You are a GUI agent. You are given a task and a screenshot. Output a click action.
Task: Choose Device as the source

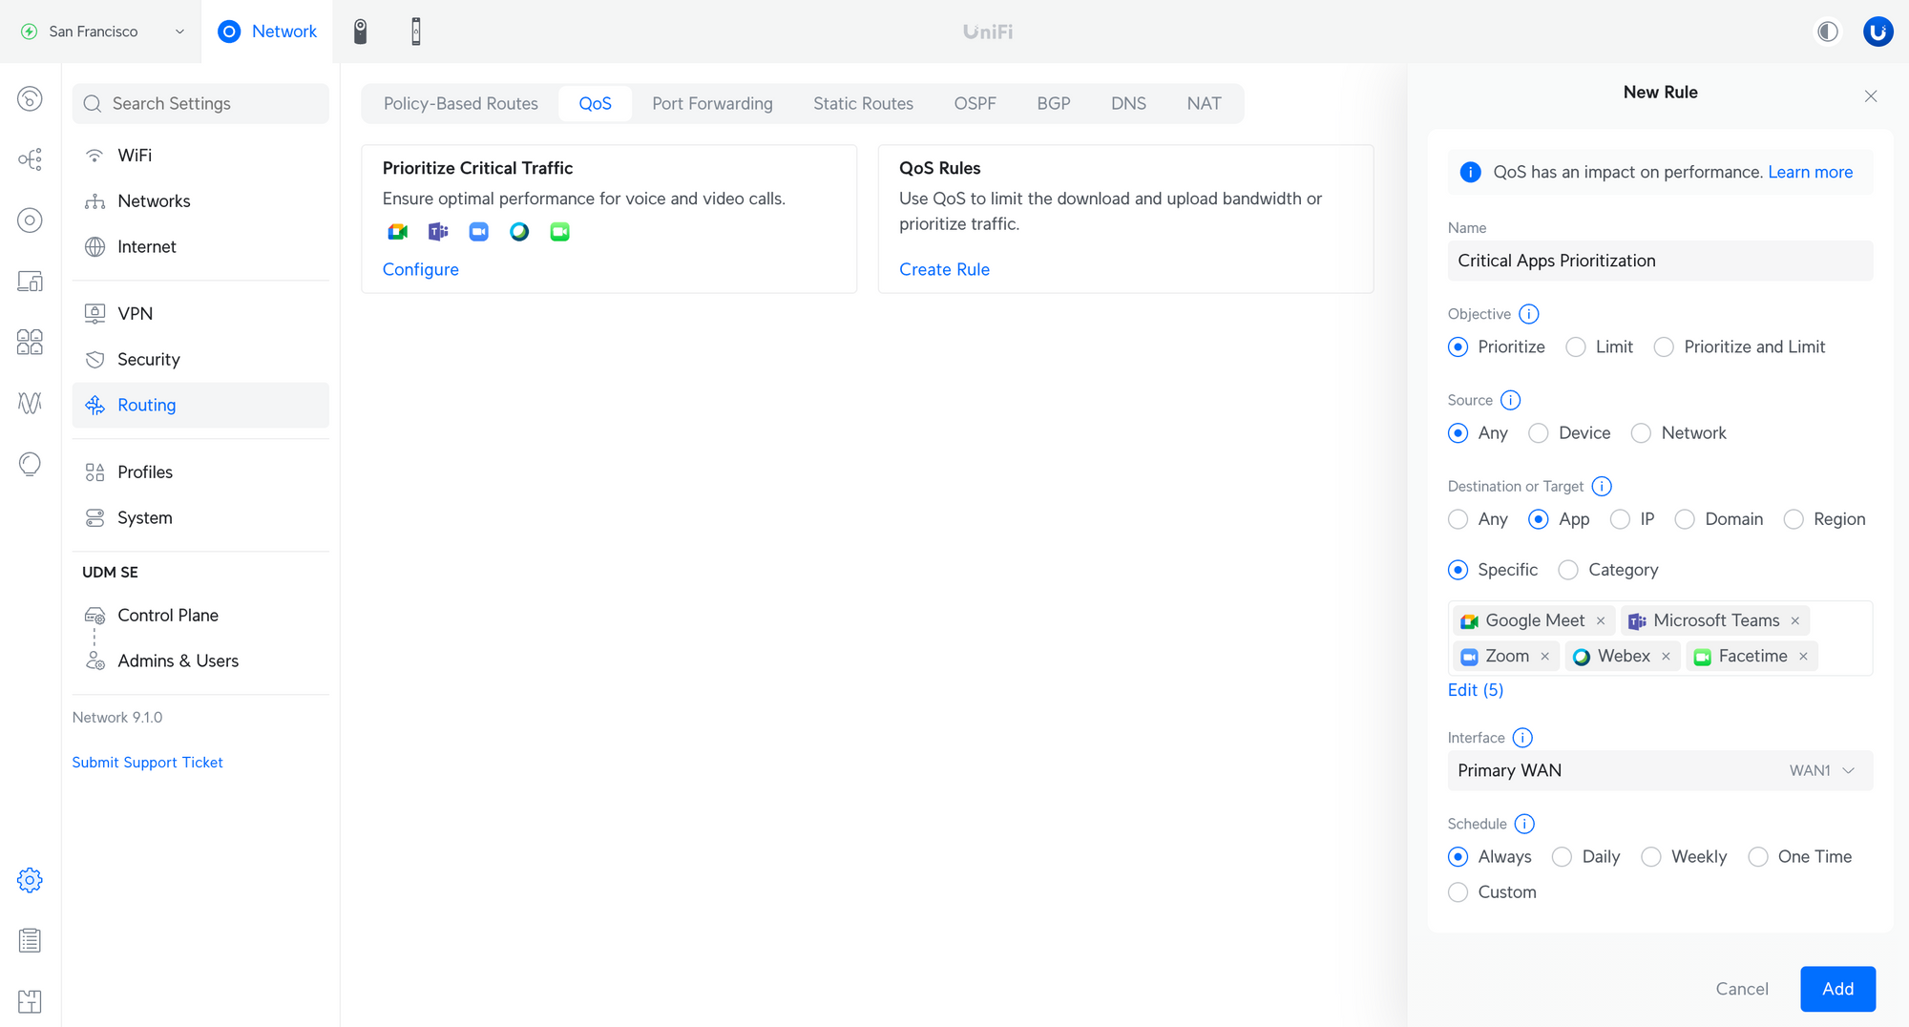coord(1539,433)
